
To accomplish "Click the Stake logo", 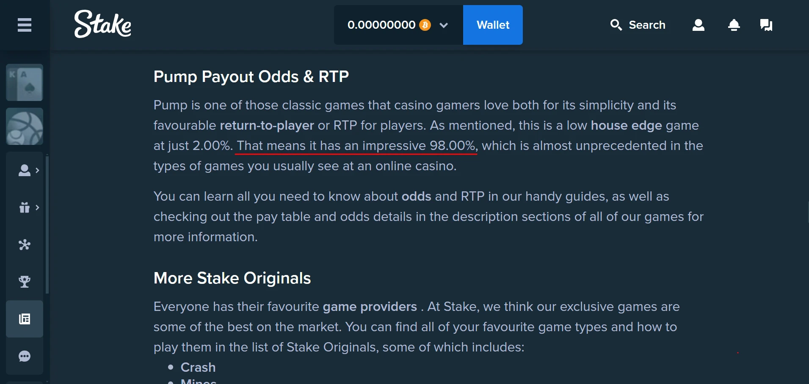I will tap(103, 24).
